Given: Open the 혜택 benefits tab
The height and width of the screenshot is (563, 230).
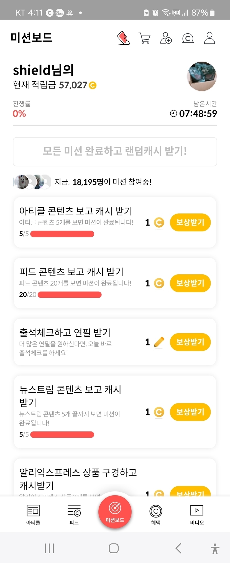Looking at the screenshot, I should (156, 514).
